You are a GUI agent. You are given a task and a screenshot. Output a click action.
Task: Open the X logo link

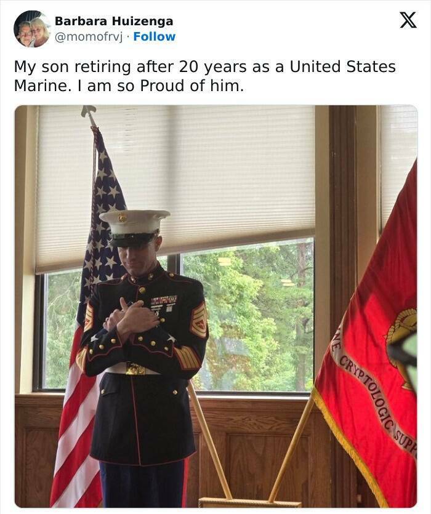408,20
